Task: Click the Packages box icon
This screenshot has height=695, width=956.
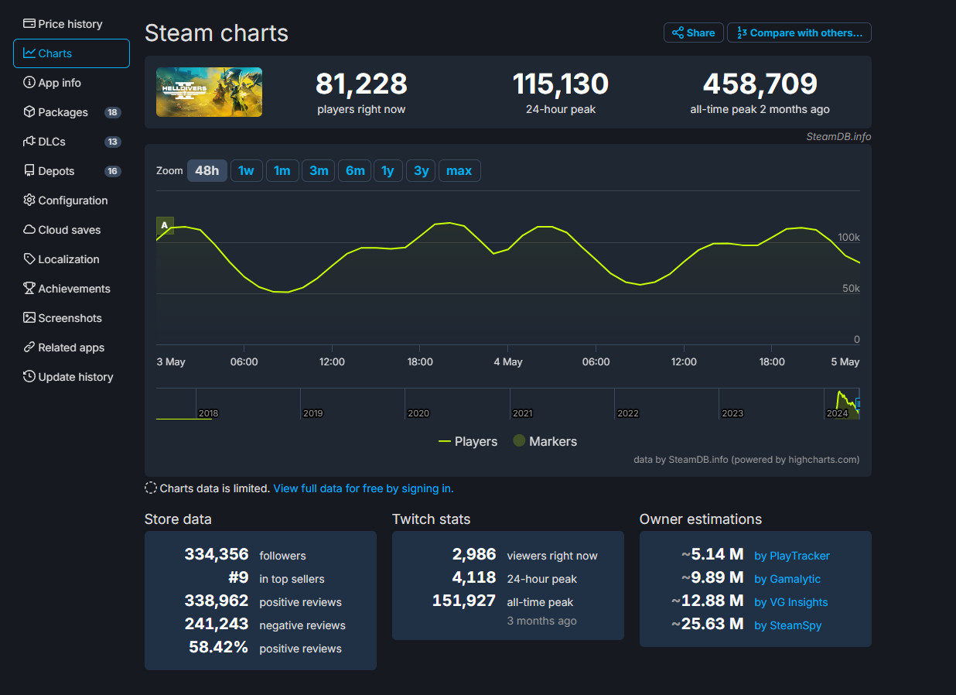Action: click(x=29, y=112)
